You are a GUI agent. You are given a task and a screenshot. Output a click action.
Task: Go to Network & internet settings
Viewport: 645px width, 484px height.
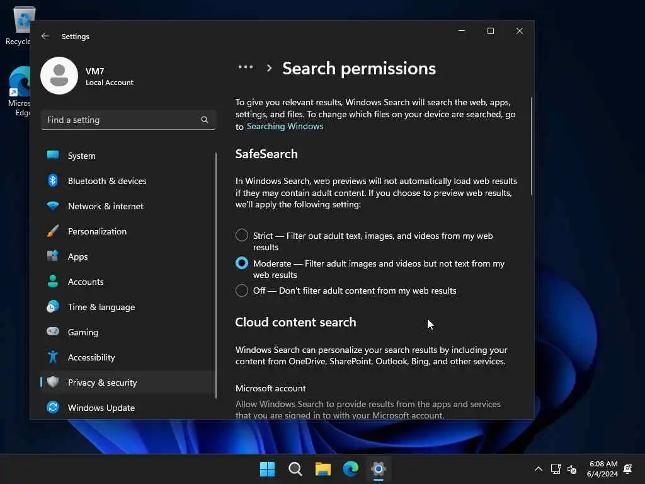pyautogui.click(x=128, y=206)
